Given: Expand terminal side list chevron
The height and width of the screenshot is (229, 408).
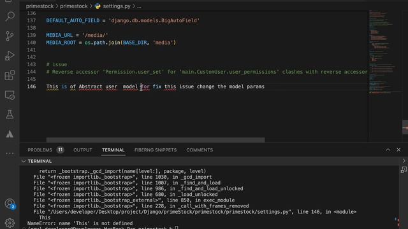Looking at the screenshot, I should [x=404, y=161].
